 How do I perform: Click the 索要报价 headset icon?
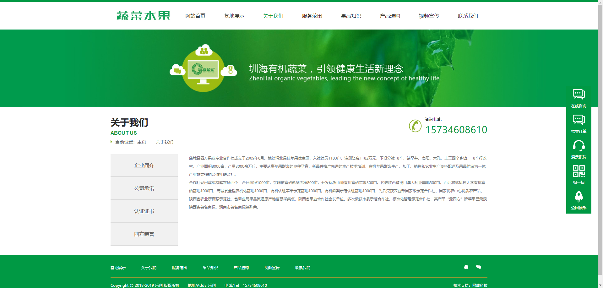click(x=579, y=146)
